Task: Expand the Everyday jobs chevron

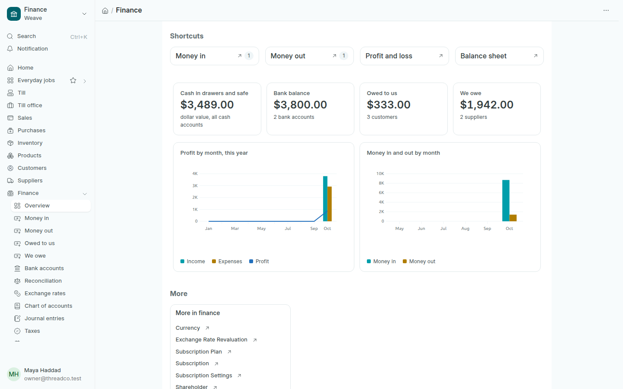Action: (85, 81)
